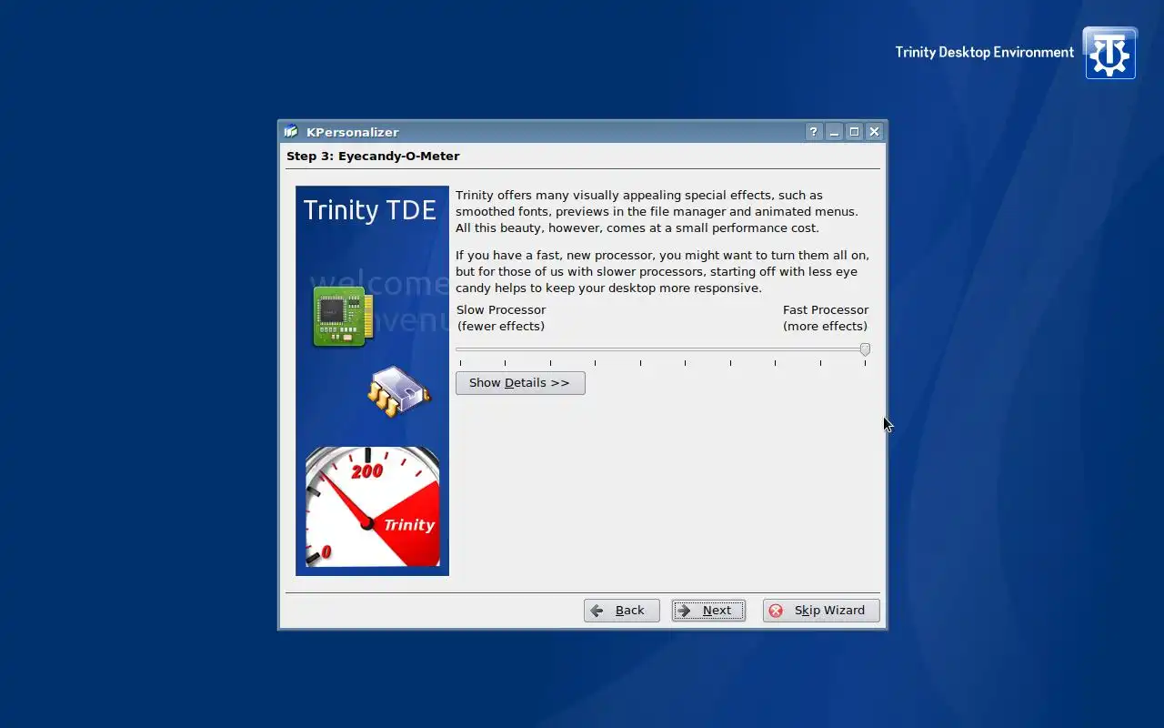Image resolution: width=1164 pixels, height=728 pixels.
Task: Click the eyecandy slider handle
Action: 865,349
